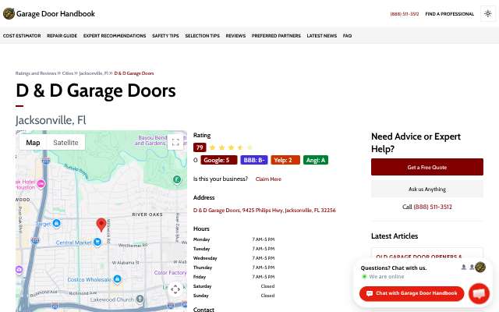Open the map fullscreen view icon
The height and width of the screenshot is (312, 499).
[175, 142]
